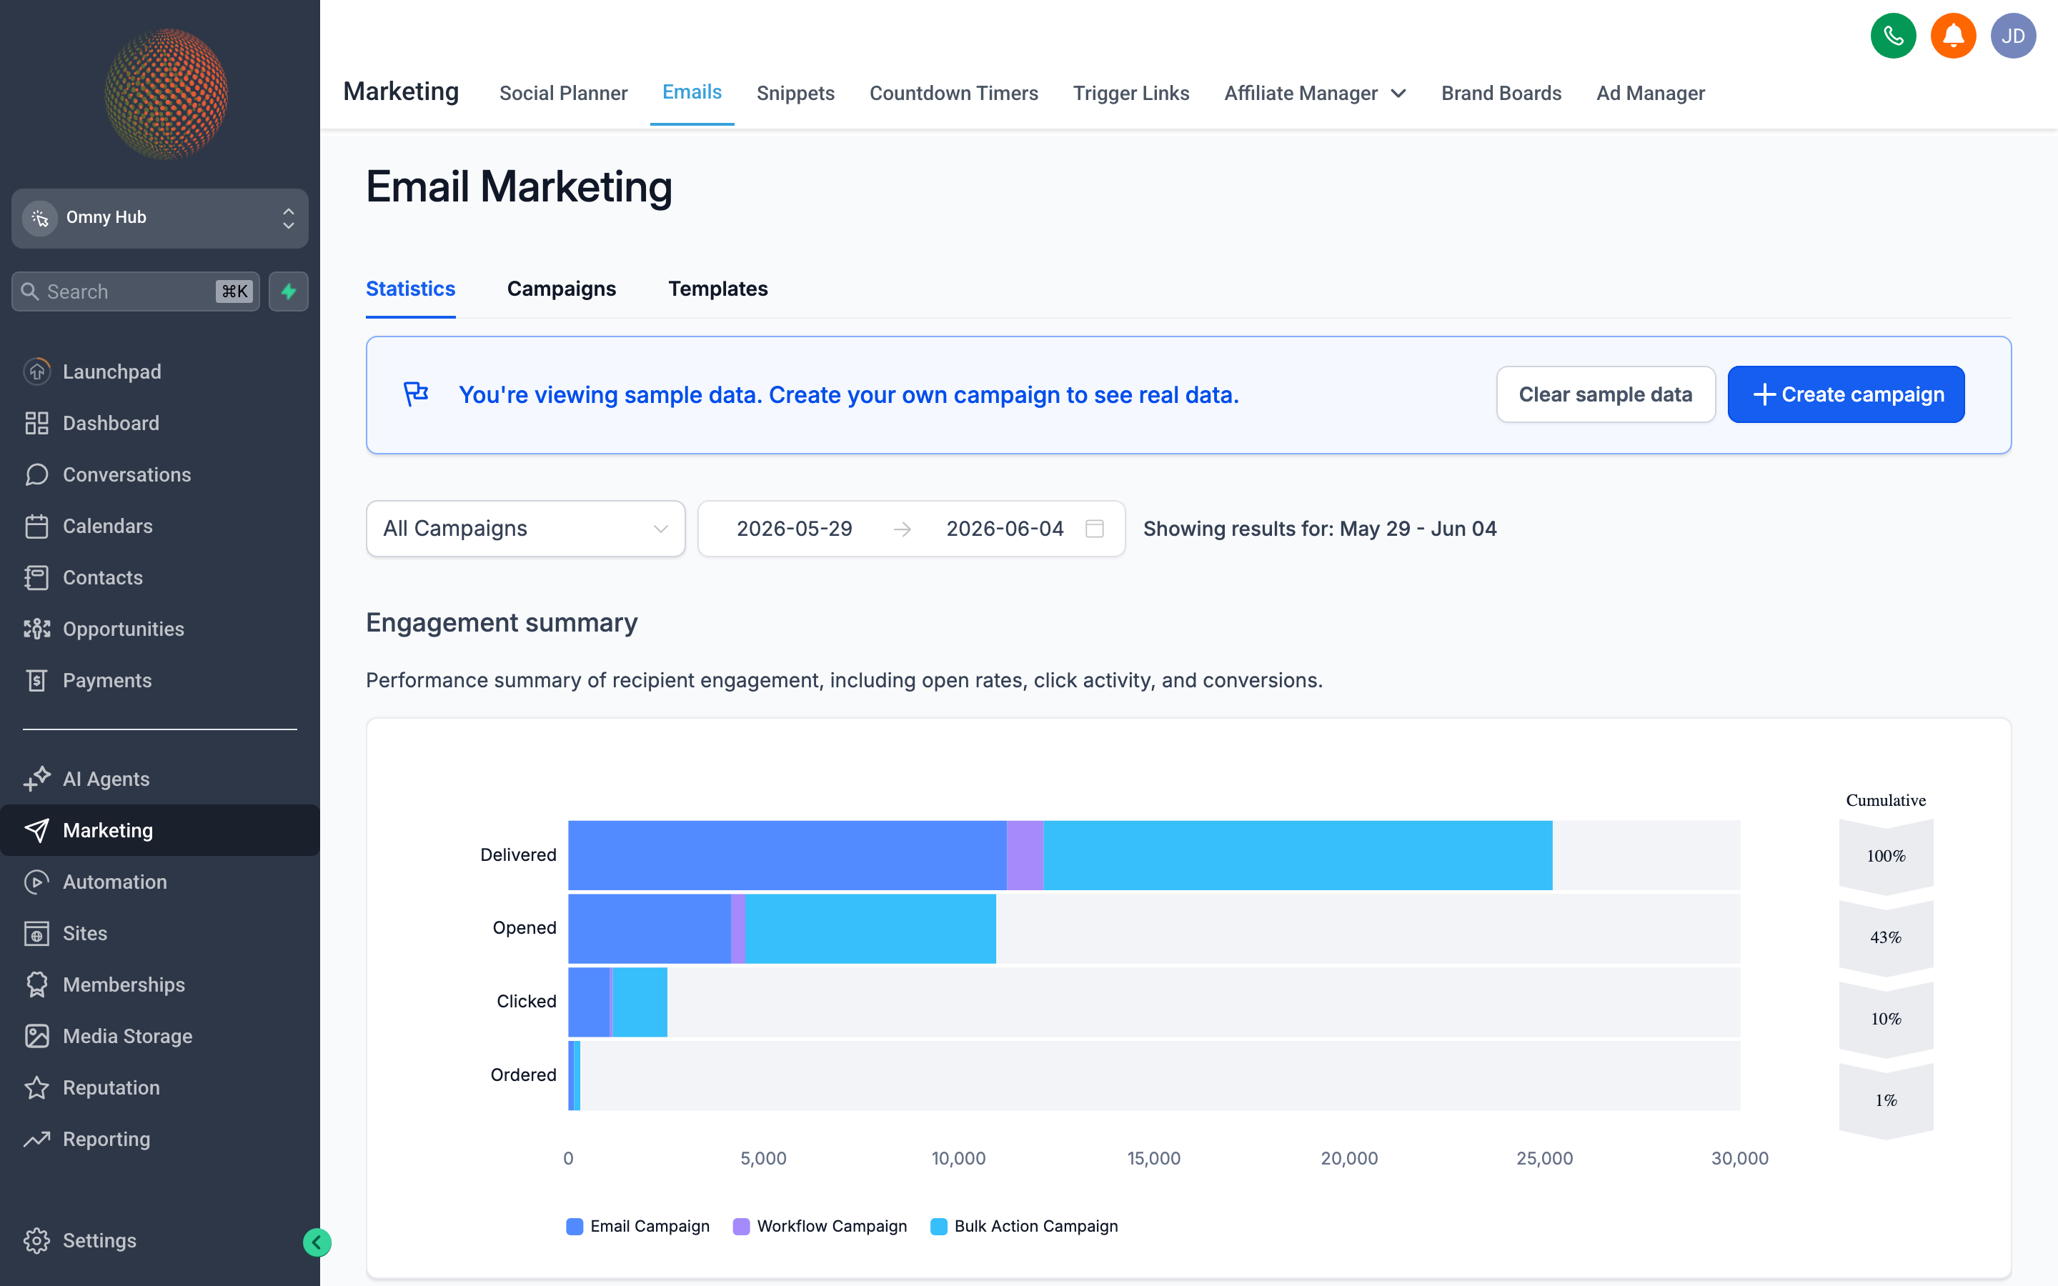The image size is (2058, 1286).
Task: Click the 43% cumulative funnel step
Action: tap(1886, 938)
